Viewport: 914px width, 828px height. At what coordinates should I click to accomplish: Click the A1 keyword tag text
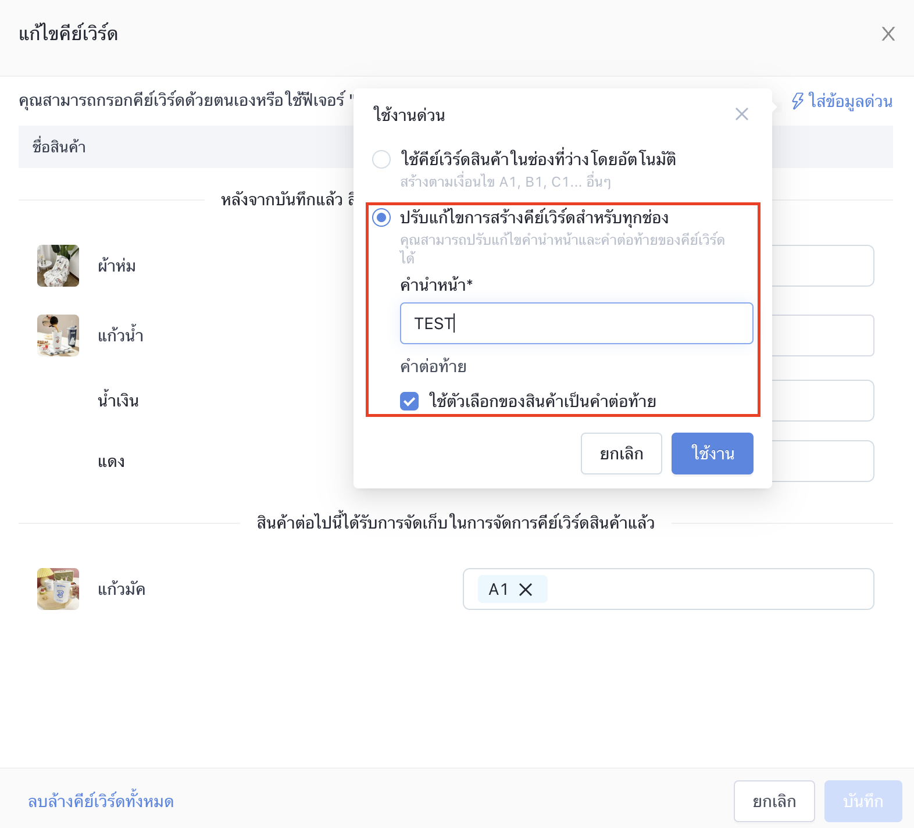point(498,590)
